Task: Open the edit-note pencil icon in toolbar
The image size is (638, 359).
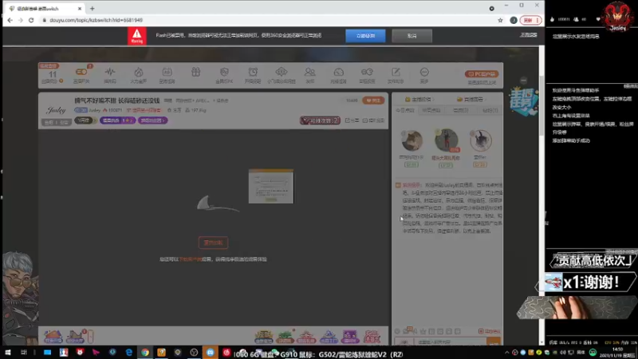Action: (x=396, y=72)
